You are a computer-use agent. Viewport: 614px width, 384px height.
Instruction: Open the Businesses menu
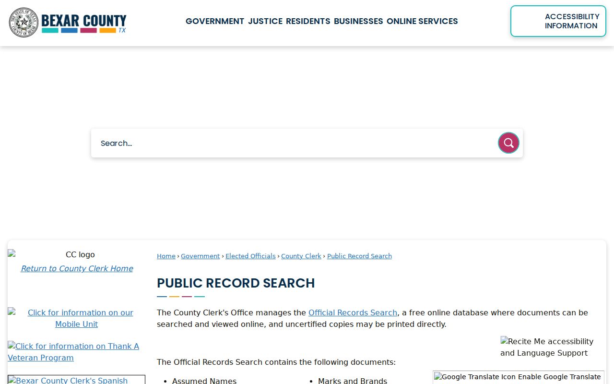click(x=358, y=21)
